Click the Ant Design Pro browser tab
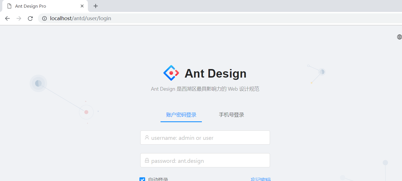402x181 pixels. point(34,6)
